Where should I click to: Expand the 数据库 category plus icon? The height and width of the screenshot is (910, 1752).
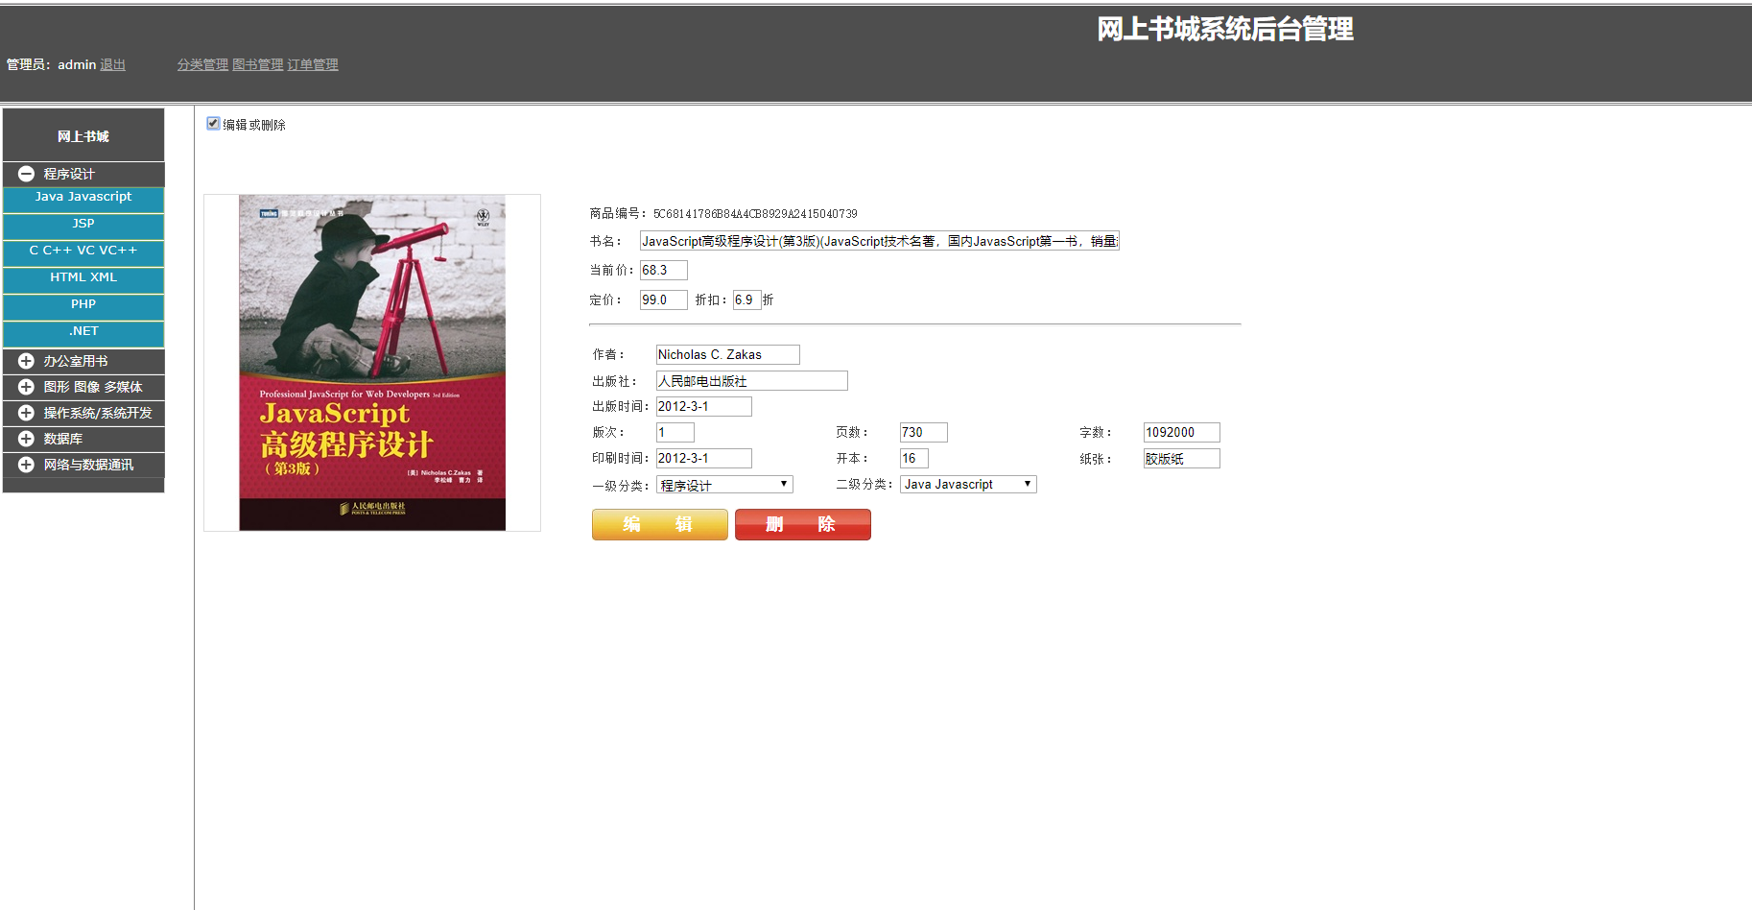(25, 439)
